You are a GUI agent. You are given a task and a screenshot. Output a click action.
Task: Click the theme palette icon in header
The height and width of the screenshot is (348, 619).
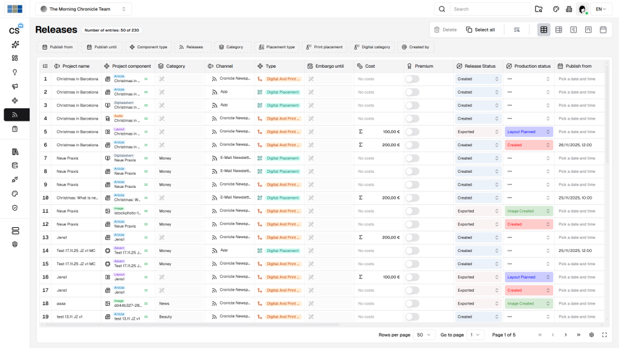(556, 9)
